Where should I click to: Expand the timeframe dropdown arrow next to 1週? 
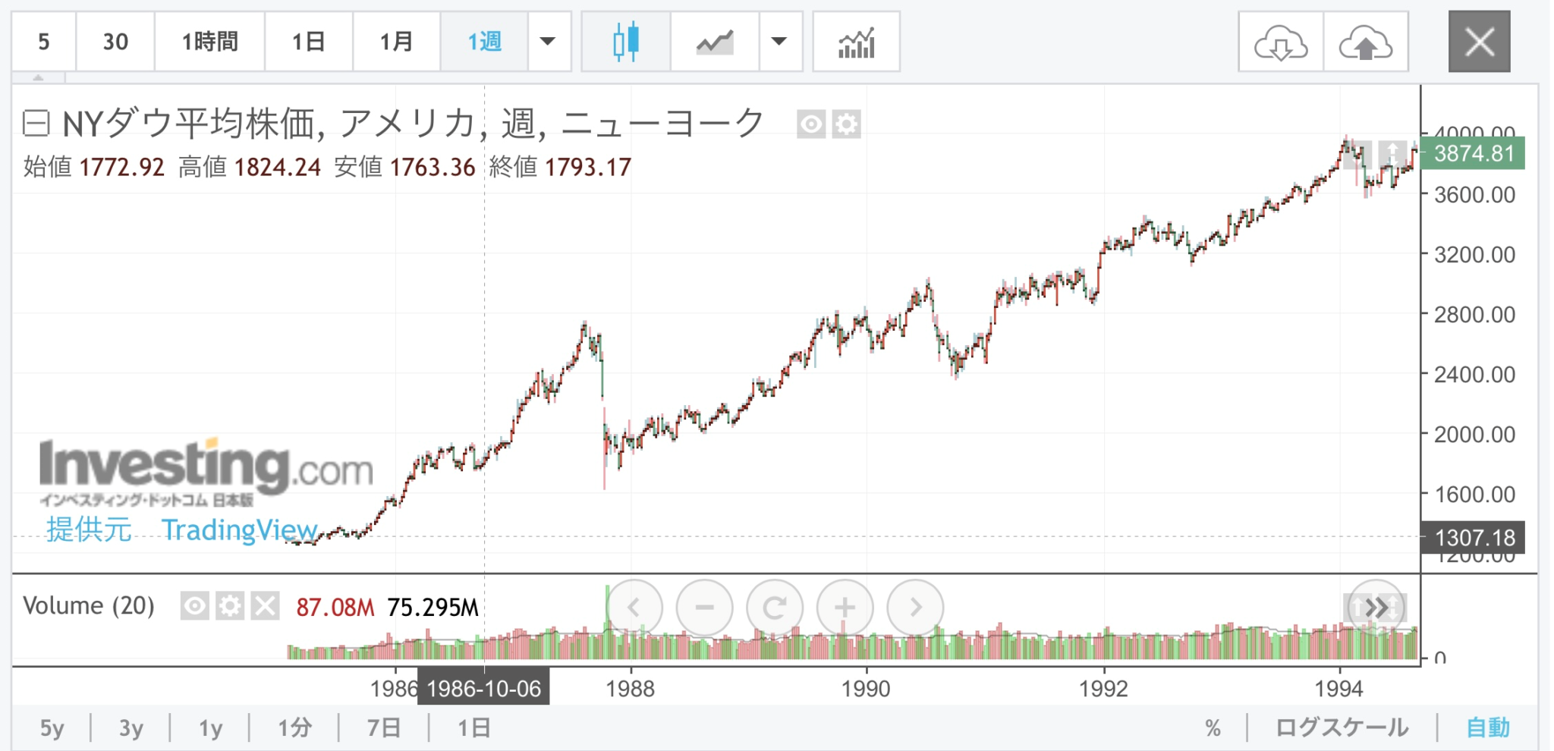point(548,42)
